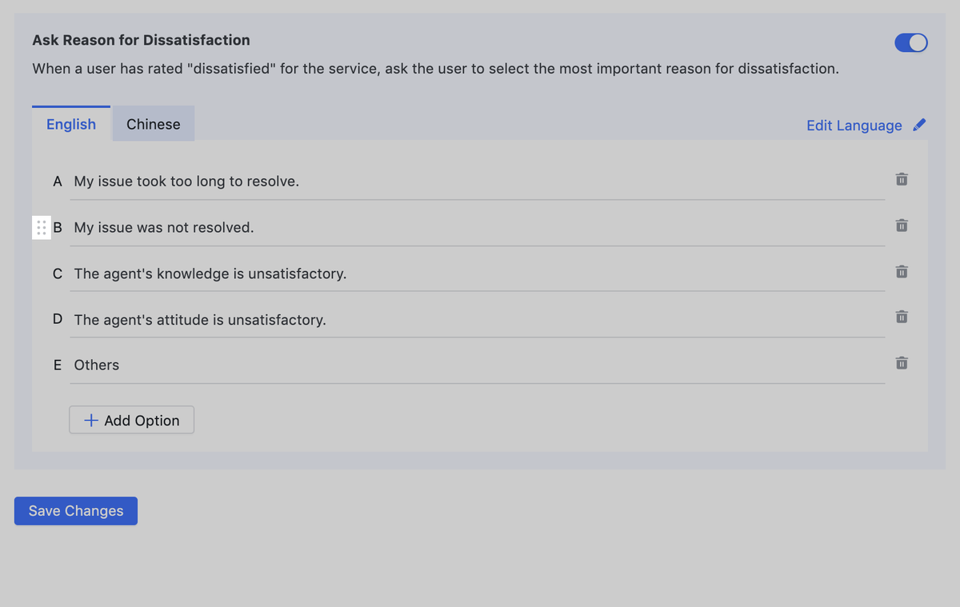Click into the 'My issue was not resolved' field
This screenshot has width=960, height=607.
477,228
